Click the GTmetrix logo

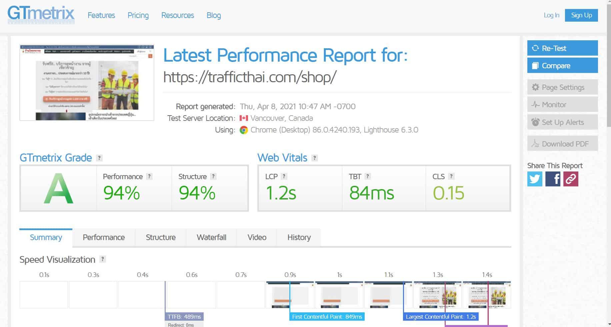click(x=41, y=15)
